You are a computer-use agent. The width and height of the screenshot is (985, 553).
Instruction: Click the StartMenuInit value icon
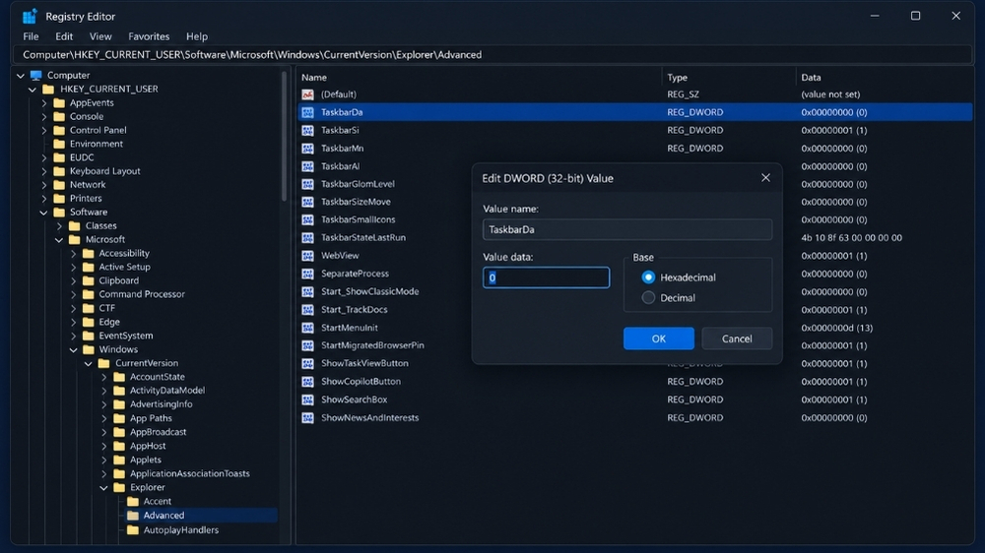(307, 328)
